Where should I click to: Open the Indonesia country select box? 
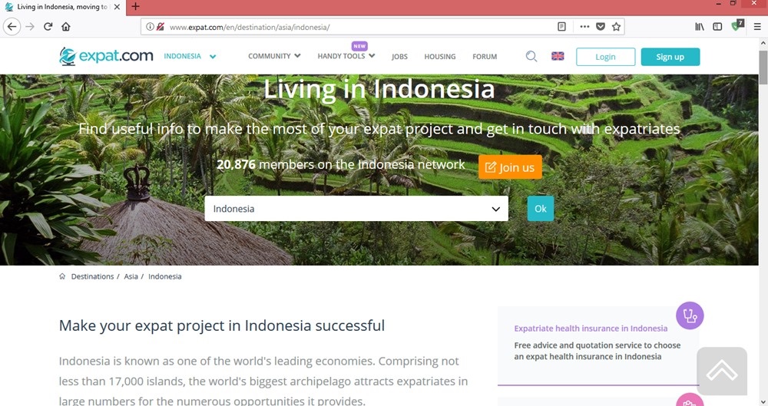point(356,209)
